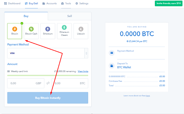
Task: Click the Settings gear icon
Action: coord(77,4)
